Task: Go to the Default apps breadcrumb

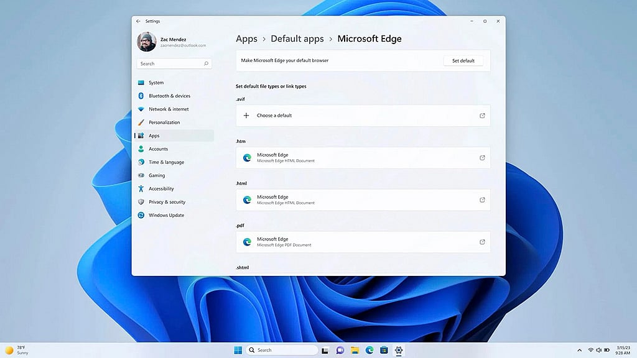Action: 297,39
